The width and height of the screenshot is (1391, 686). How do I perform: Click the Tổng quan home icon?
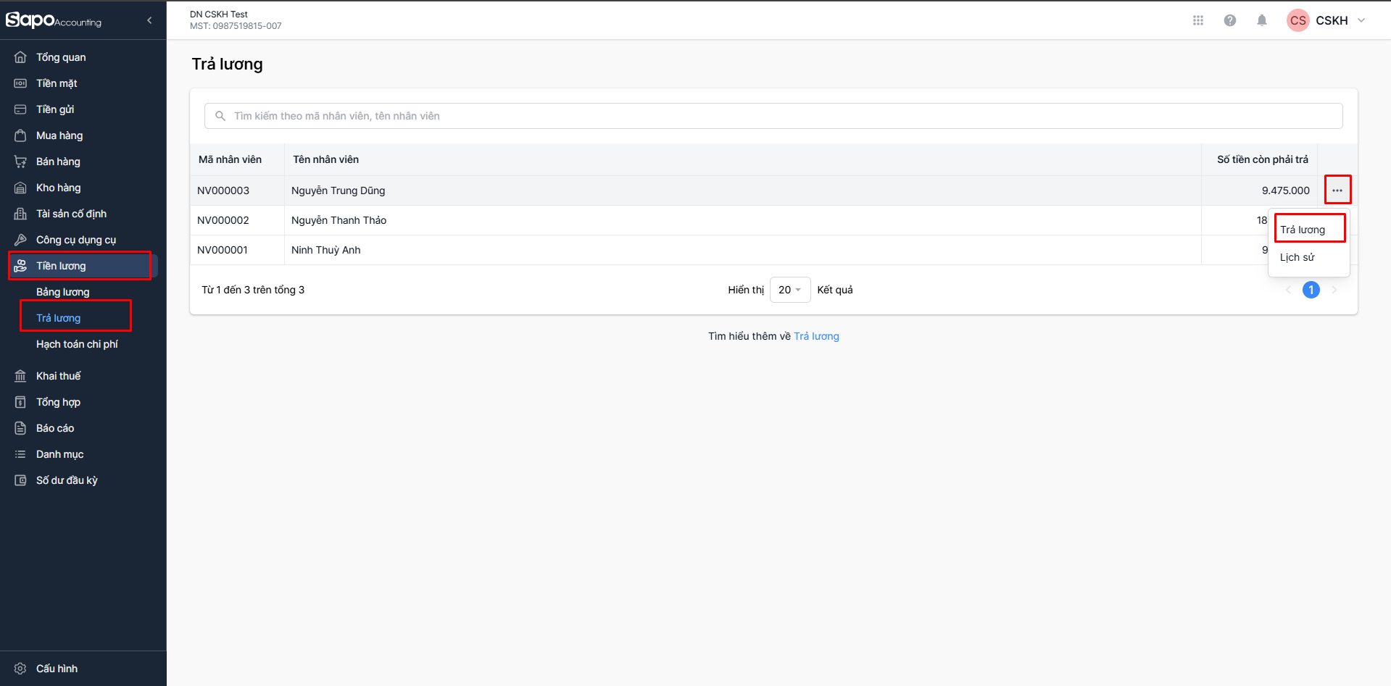20,57
